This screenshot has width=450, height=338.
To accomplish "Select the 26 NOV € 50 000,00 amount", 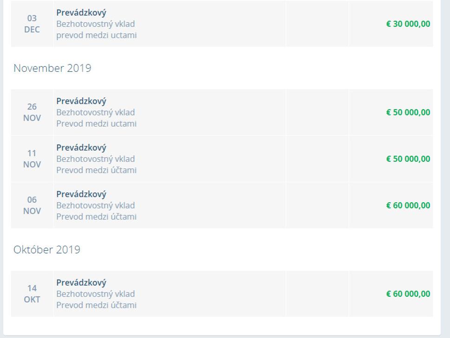I will click(408, 112).
